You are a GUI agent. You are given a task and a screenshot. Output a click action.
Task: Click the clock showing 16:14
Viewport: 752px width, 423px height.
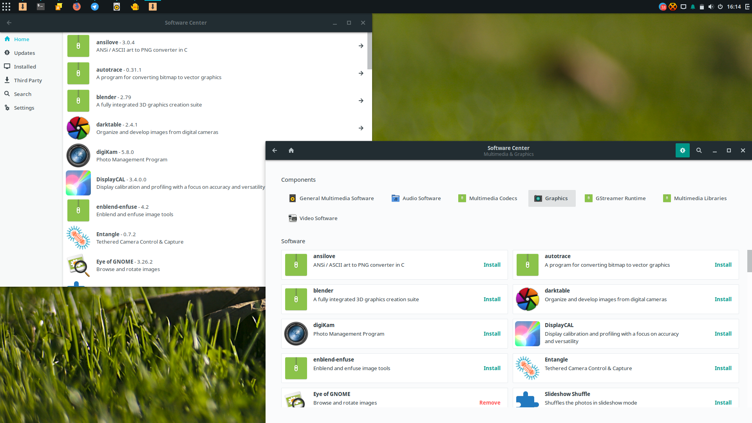click(x=734, y=7)
